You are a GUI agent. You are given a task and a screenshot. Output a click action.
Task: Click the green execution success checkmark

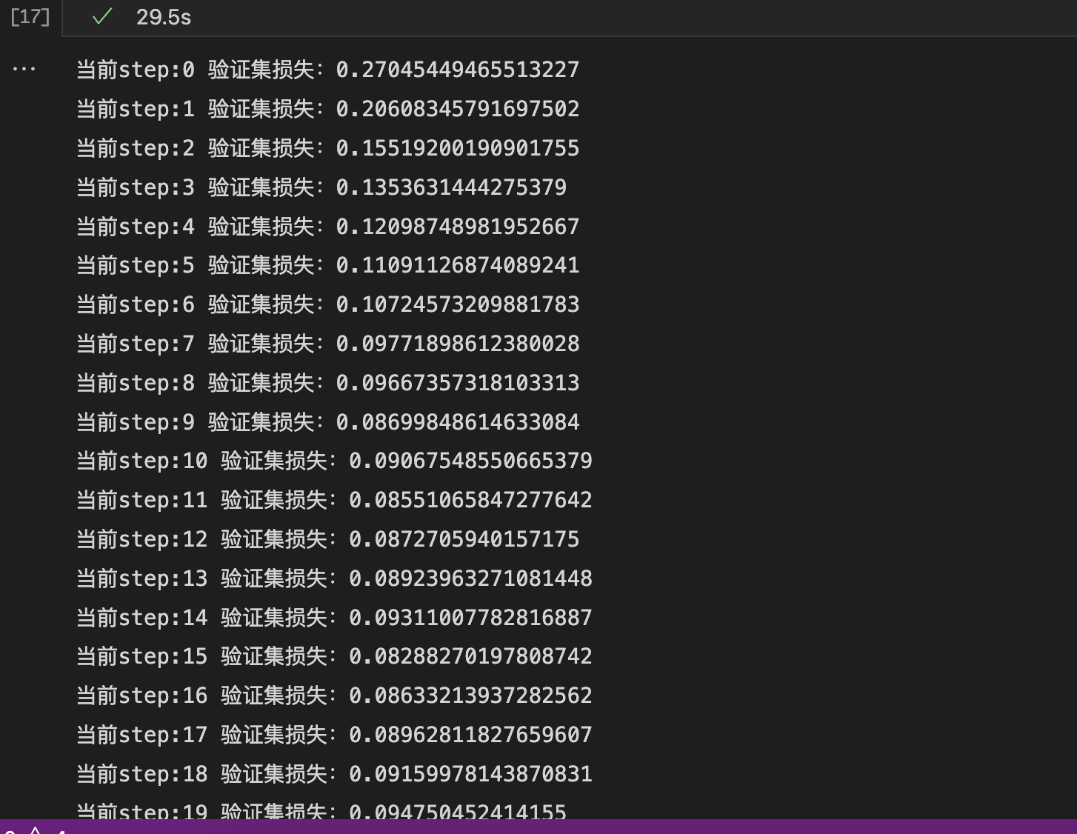pyautogui.click(x=101, y=18)
